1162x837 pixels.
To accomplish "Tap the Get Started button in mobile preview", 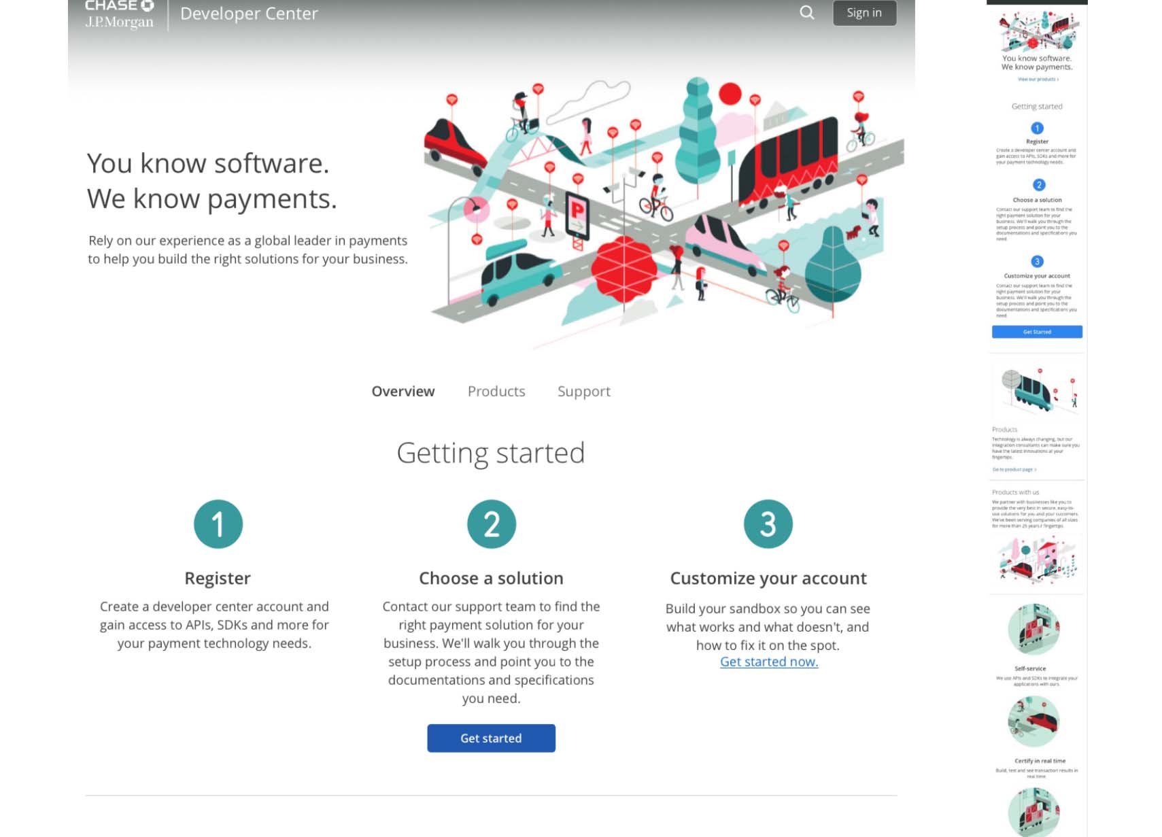I will click(x=1037, y=332).
